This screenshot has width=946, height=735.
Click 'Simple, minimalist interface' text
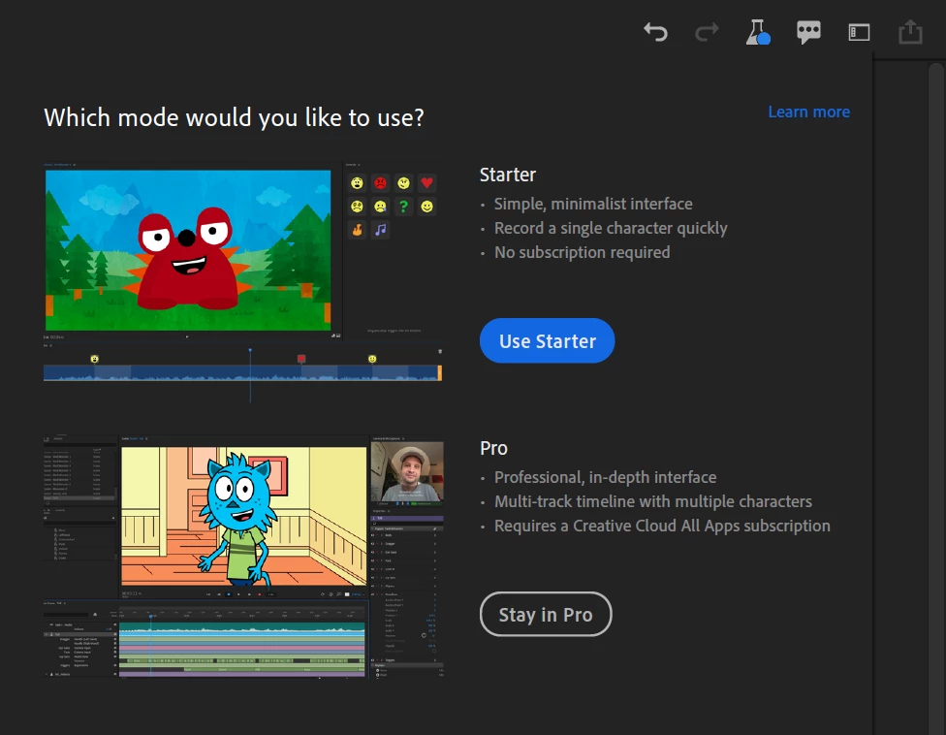[x=593, y=204]
